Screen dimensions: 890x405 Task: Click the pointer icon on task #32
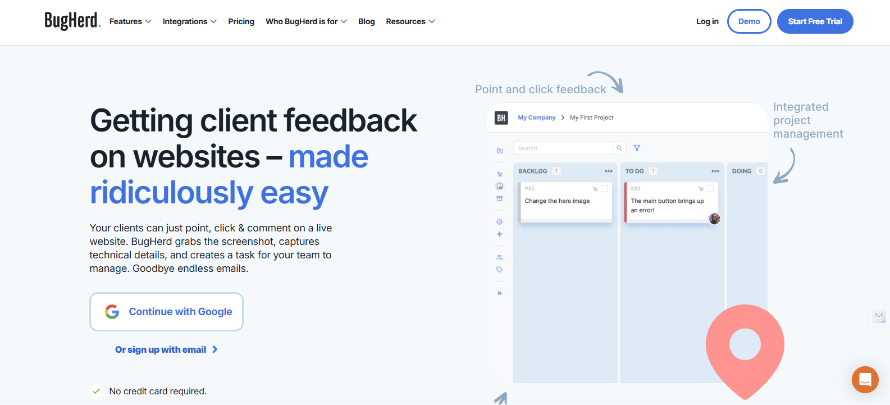pos(595,189)
